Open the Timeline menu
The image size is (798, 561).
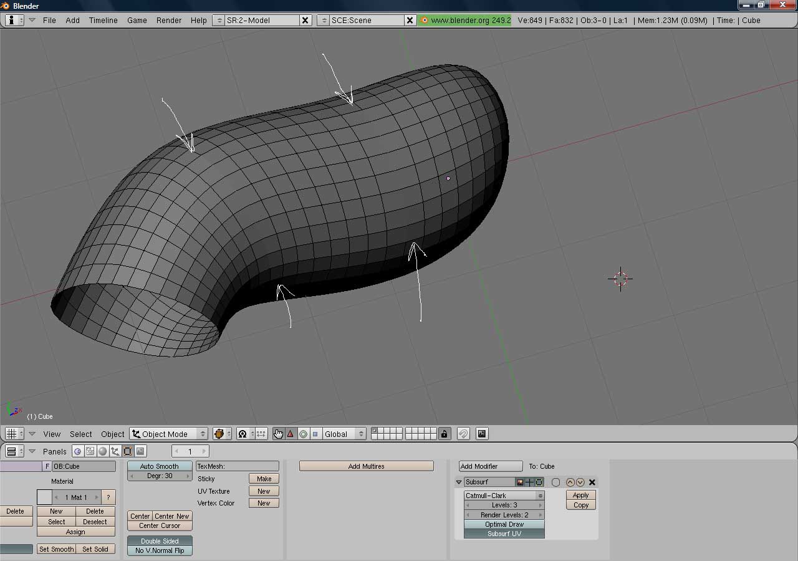pos(103,20)
